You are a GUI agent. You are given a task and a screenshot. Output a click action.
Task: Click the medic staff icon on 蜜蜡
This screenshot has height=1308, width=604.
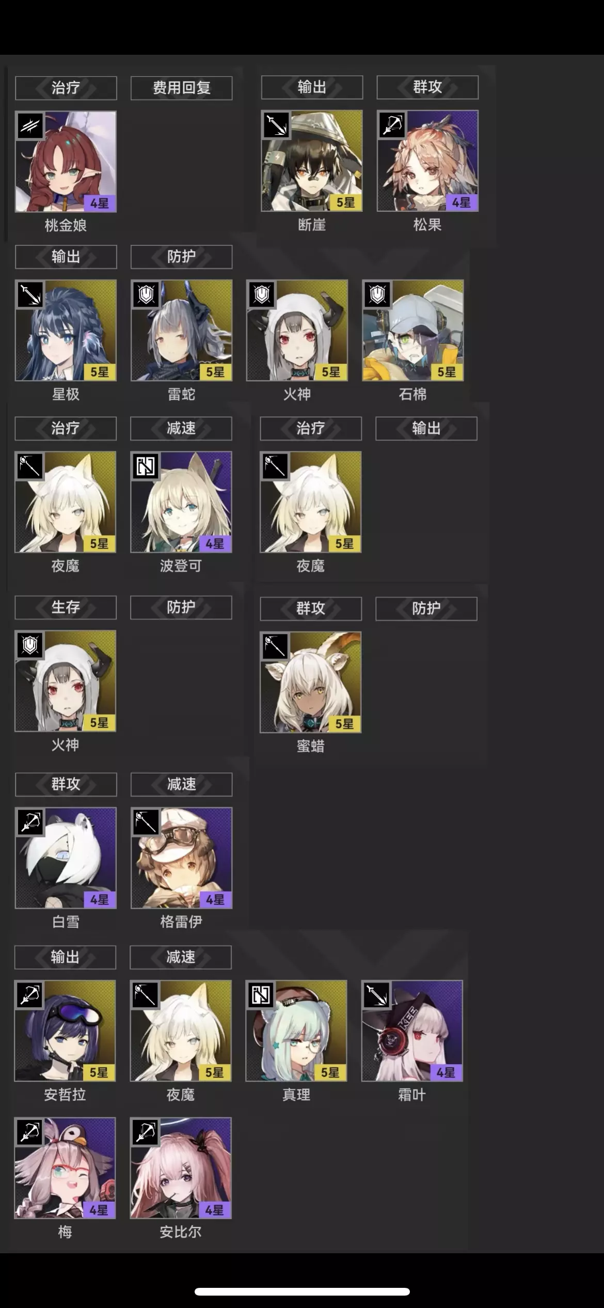(275, 646)
